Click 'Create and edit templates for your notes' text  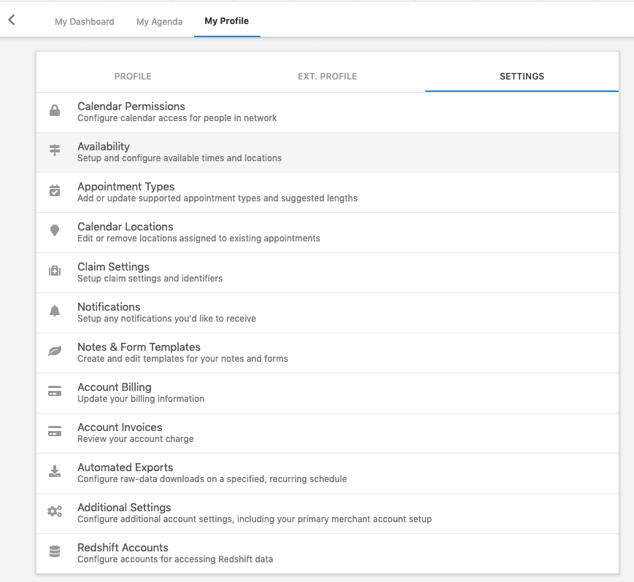click(x=183, y=359)
